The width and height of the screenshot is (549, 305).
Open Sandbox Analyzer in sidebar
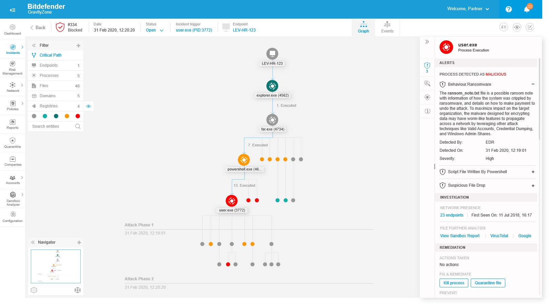pos(13,198)
